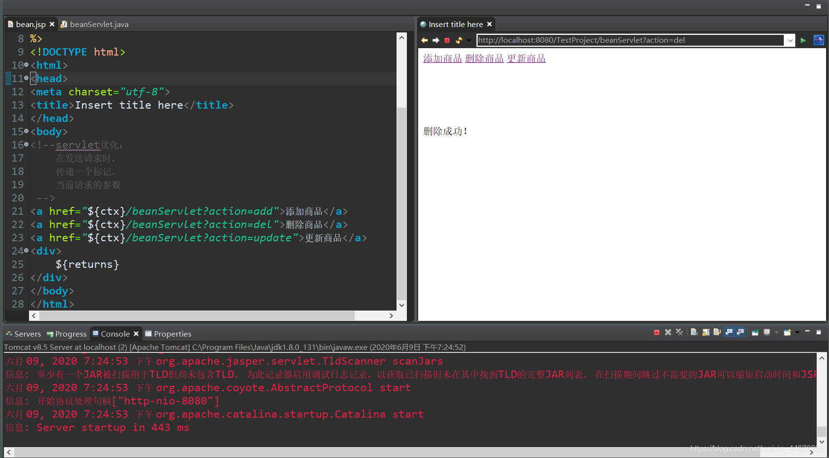Switch to the bean.jsp editor tab

30,24
